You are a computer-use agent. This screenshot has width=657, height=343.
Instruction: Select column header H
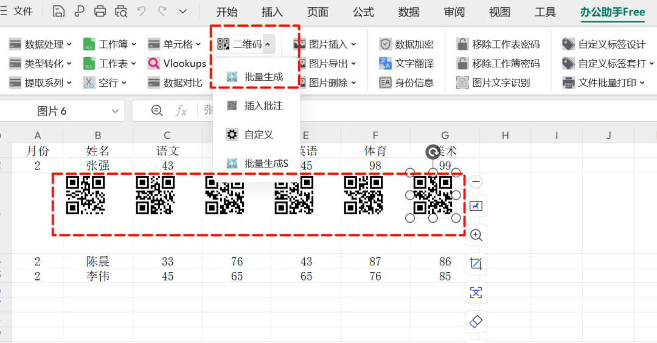[x=506, y=135]
